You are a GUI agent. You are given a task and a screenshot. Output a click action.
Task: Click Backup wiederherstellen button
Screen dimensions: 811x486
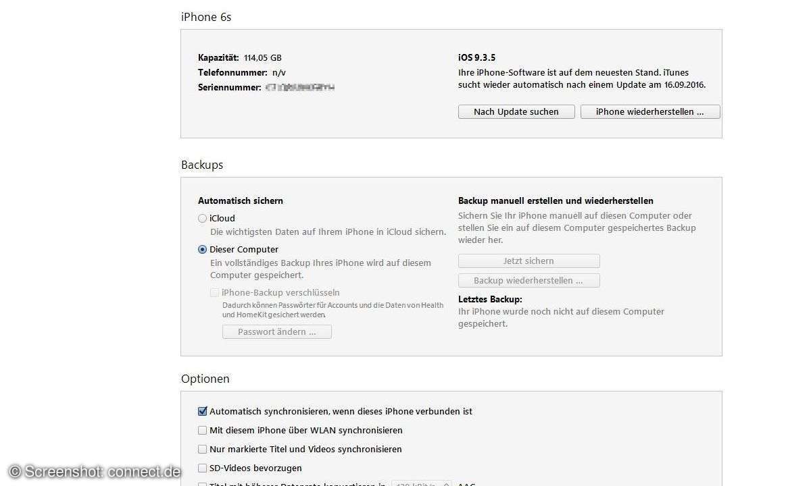pos(529,280)
